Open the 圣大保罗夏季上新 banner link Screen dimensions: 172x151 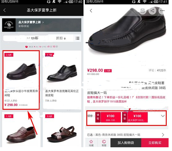pos(31,22)
